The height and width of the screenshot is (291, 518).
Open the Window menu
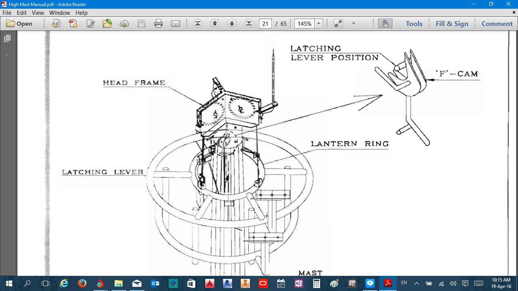(60, 13)
